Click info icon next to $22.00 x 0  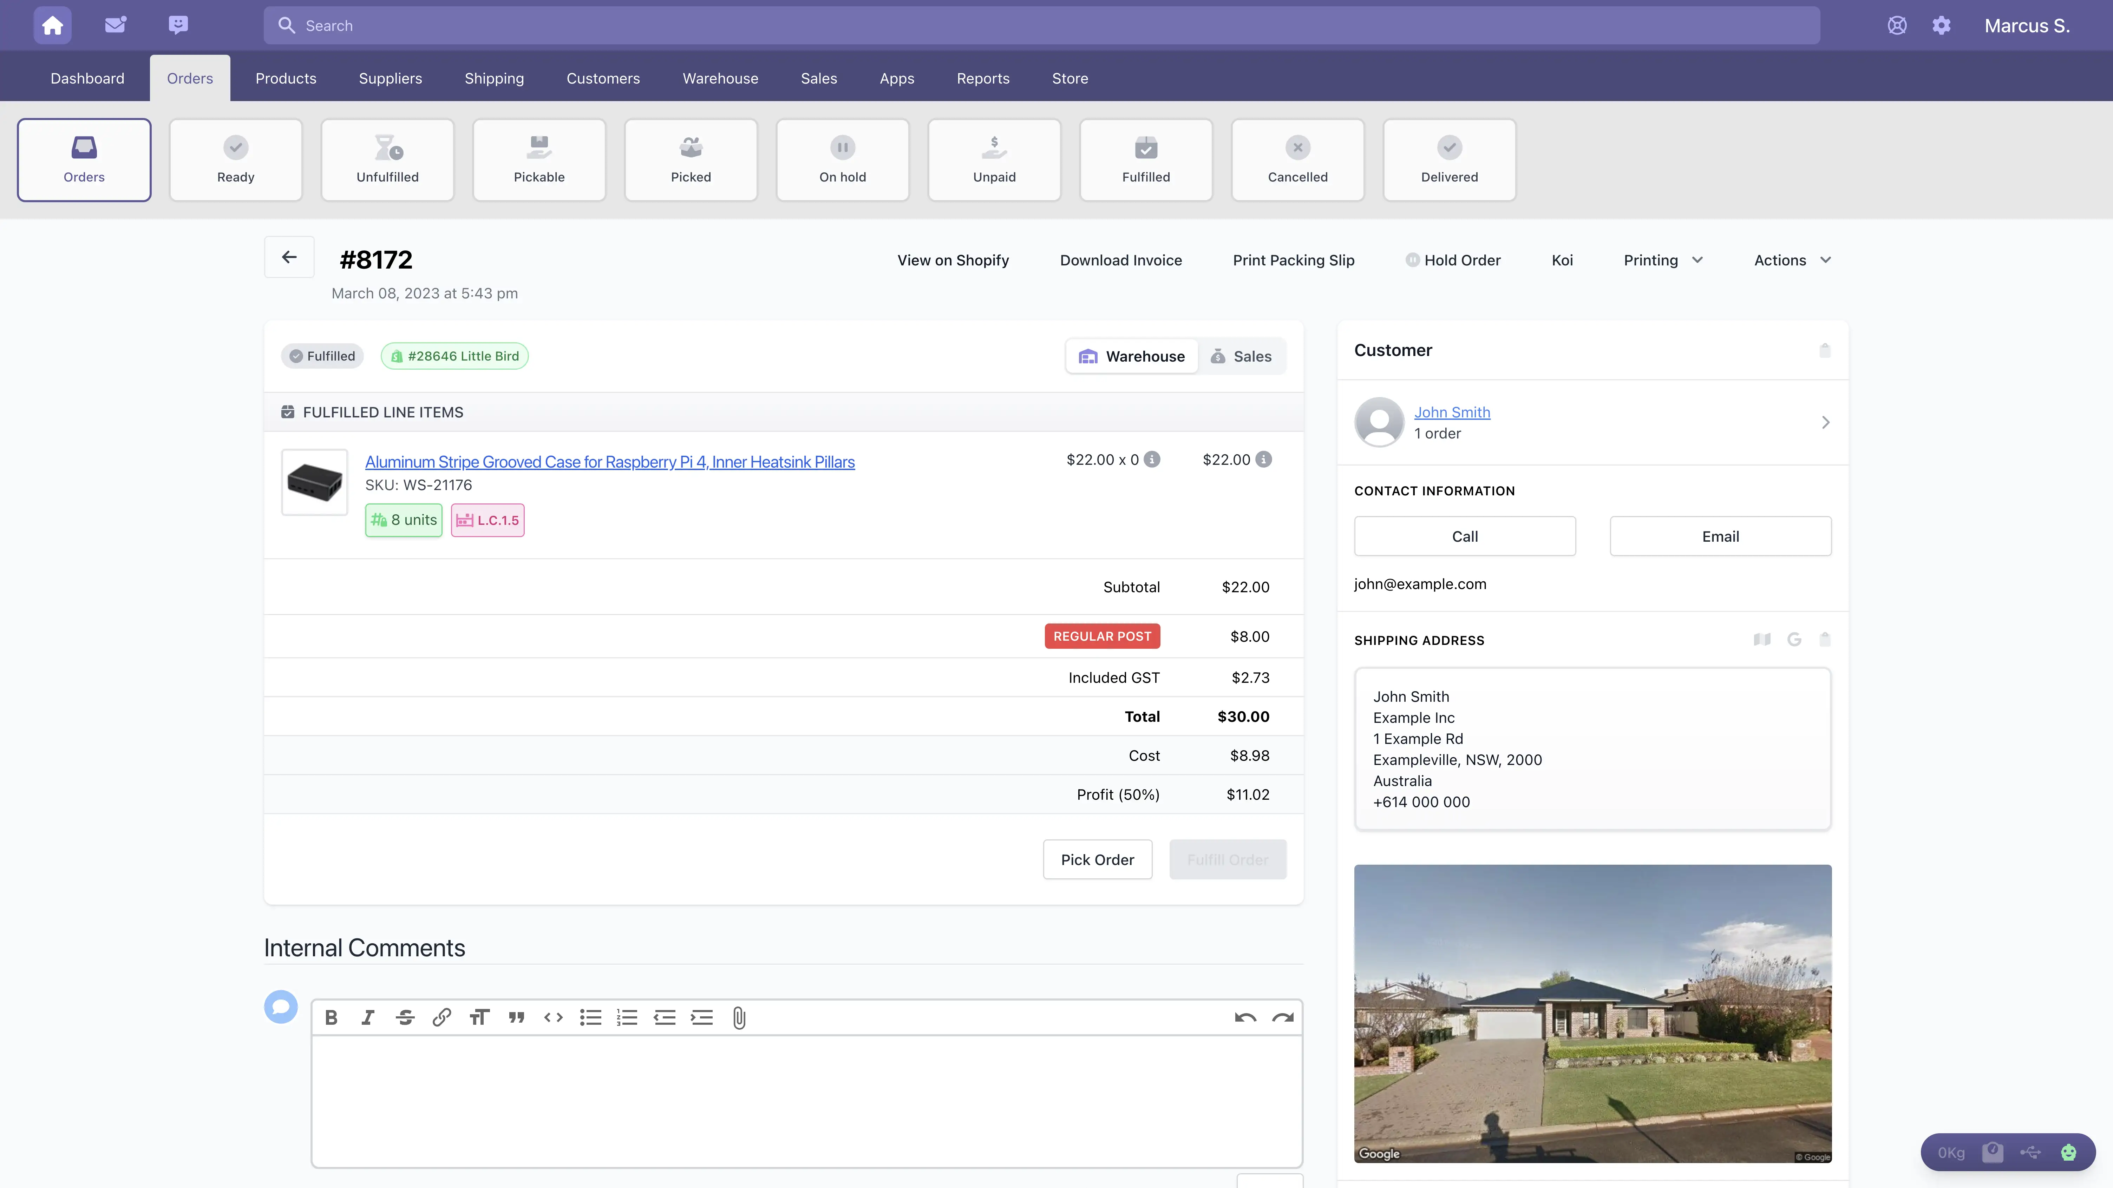1152,459
